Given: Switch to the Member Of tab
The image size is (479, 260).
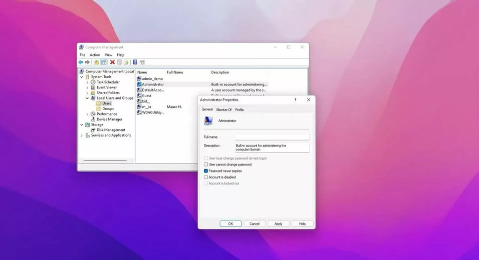Looking at the screenshot, I should point(224,109).
